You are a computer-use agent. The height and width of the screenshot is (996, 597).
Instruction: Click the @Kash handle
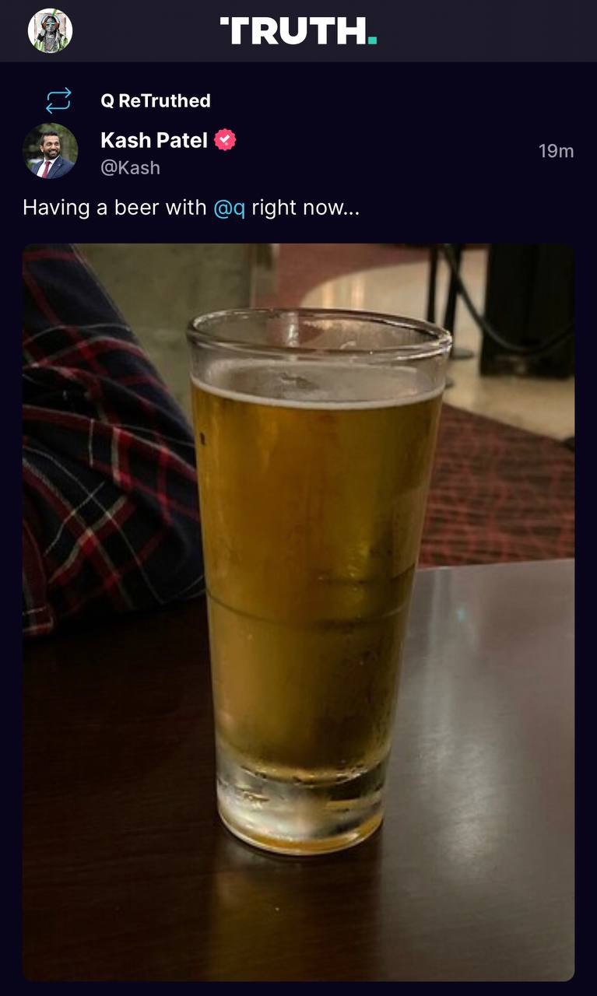[x=130, y=167]
